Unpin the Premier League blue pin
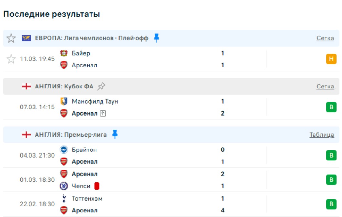 click(115, 135)
